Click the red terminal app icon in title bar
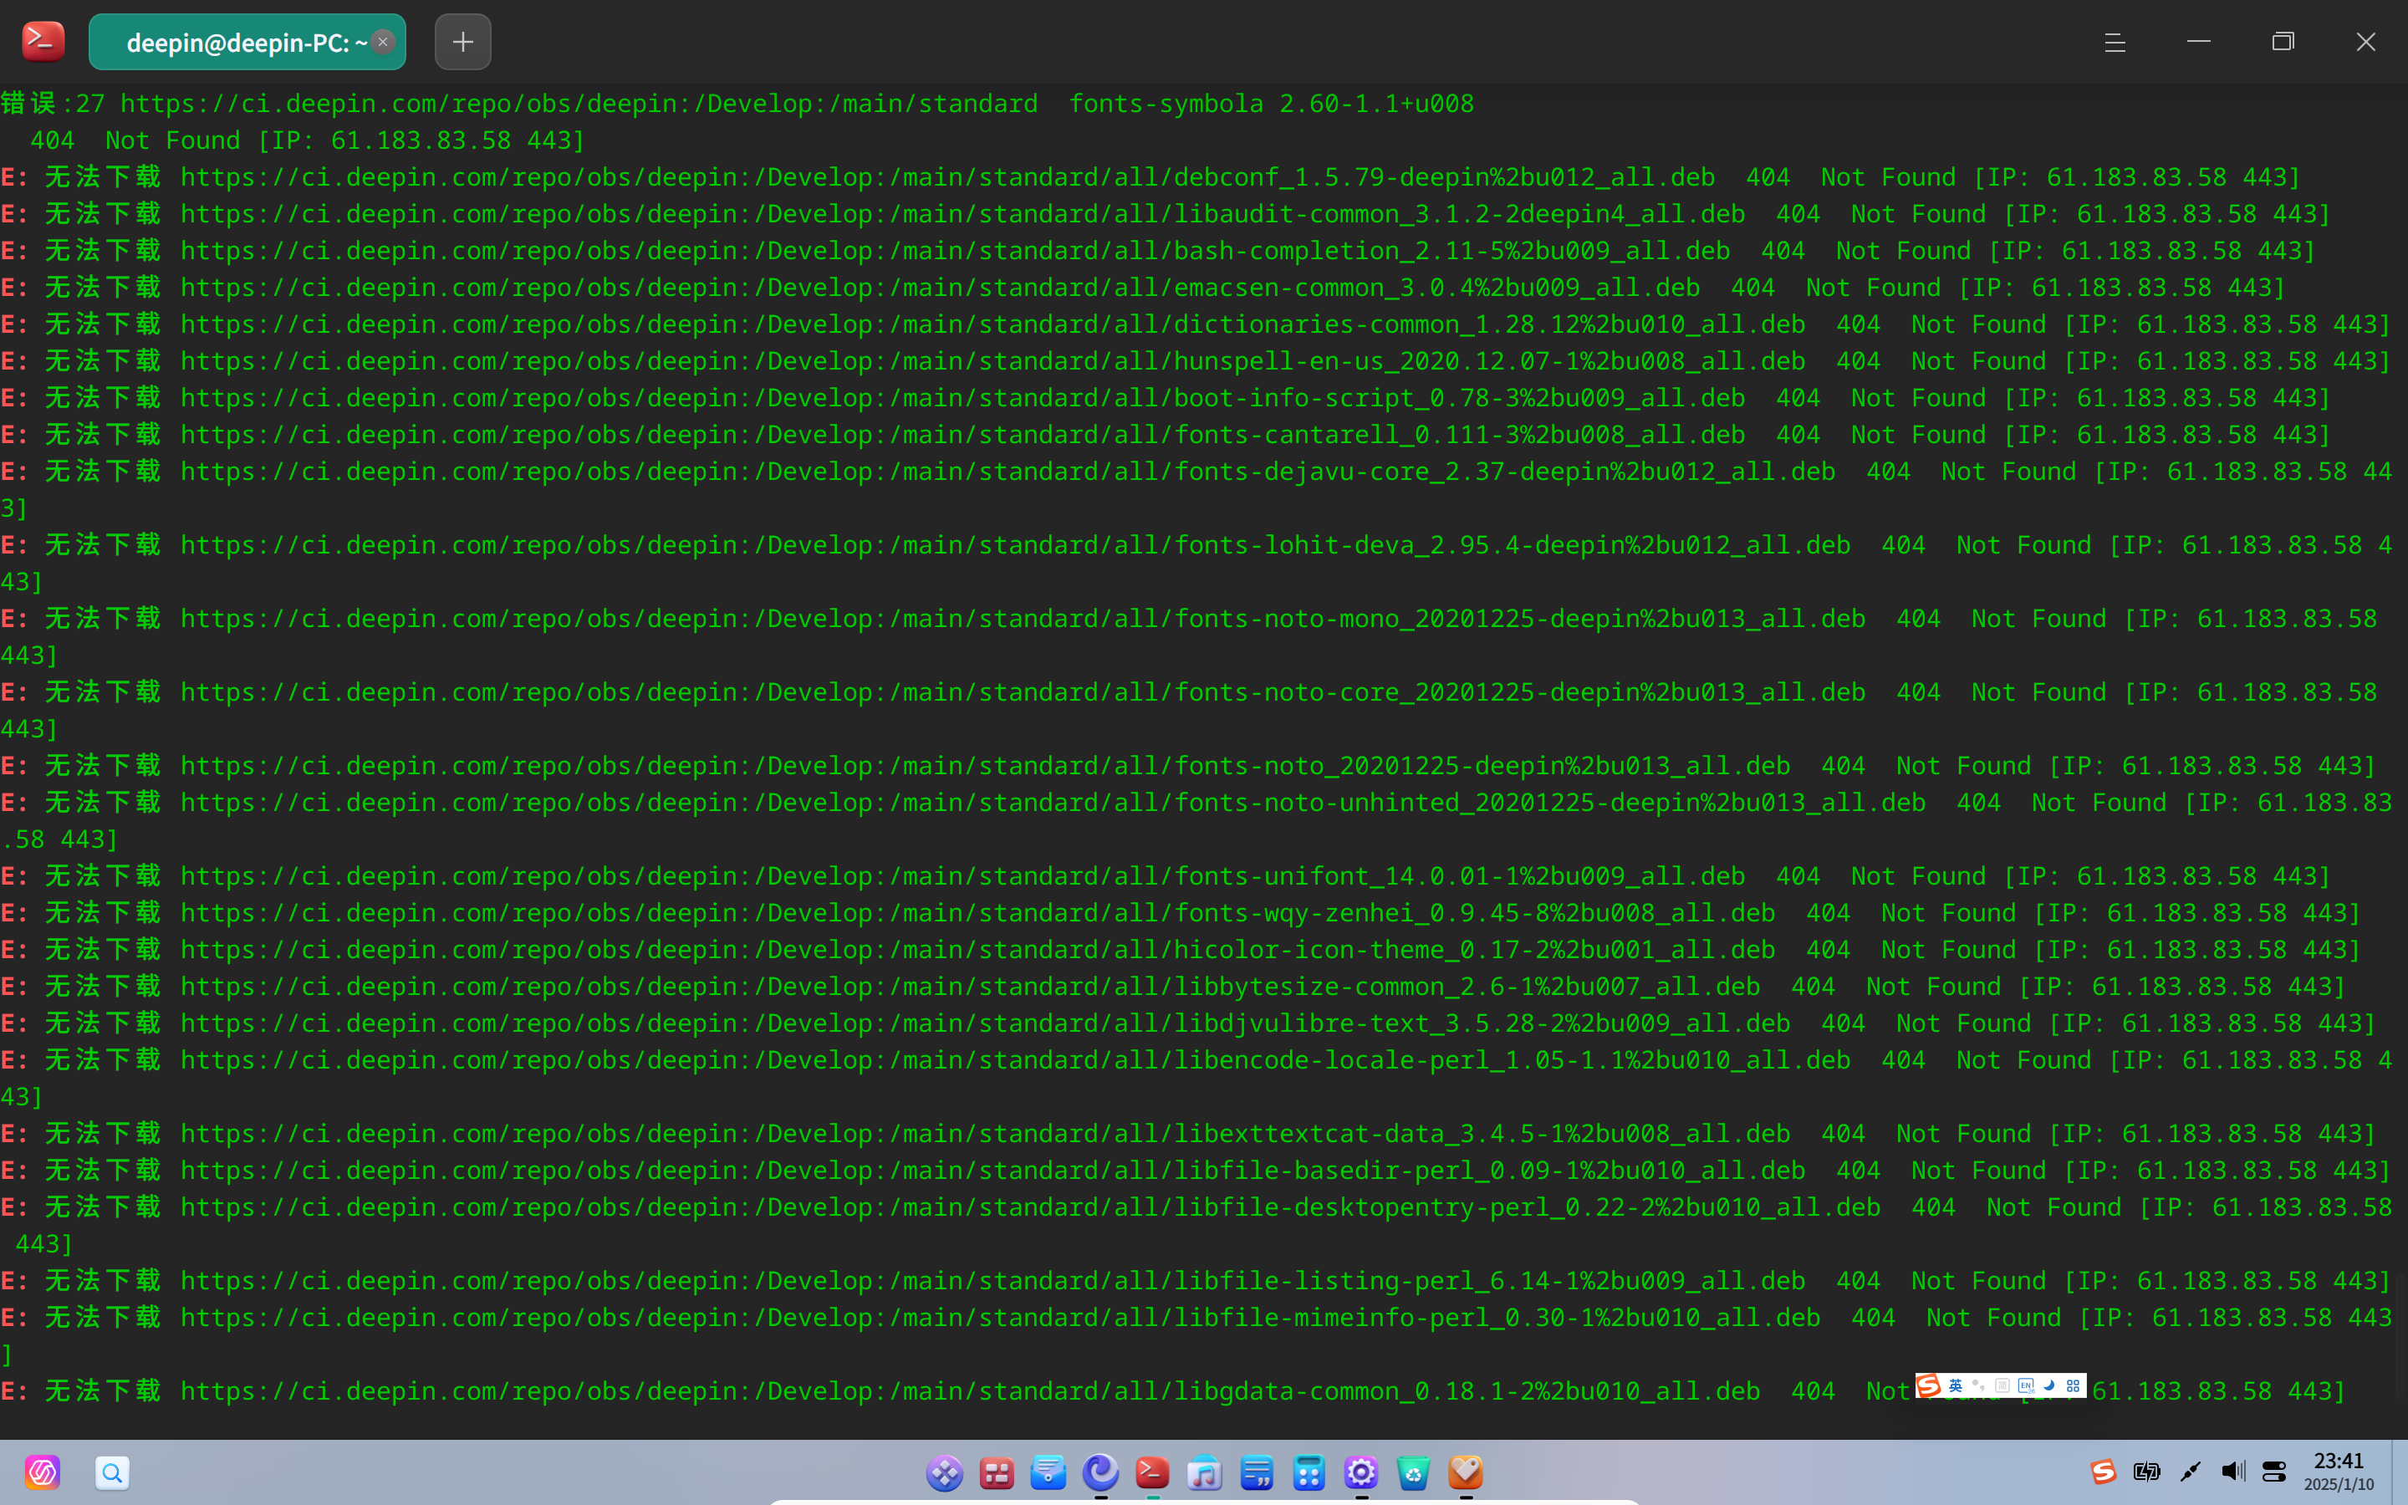Viewport: 2408px width, 1505px height. pos(43,42)
